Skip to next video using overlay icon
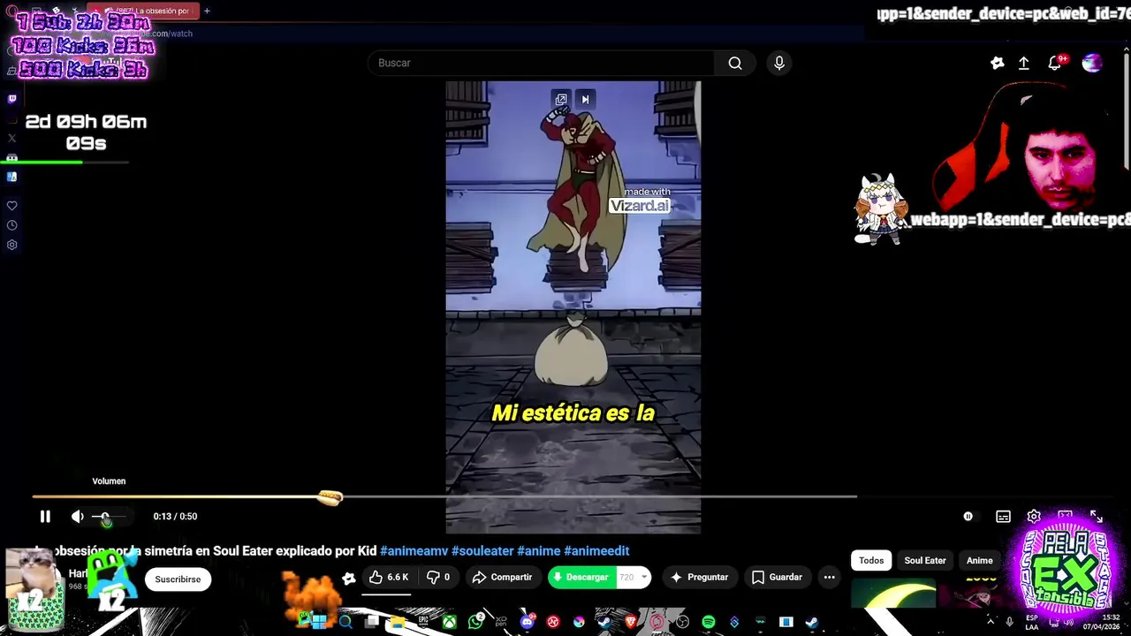Screen dimensions: 1131x636 tap(585, 100)
